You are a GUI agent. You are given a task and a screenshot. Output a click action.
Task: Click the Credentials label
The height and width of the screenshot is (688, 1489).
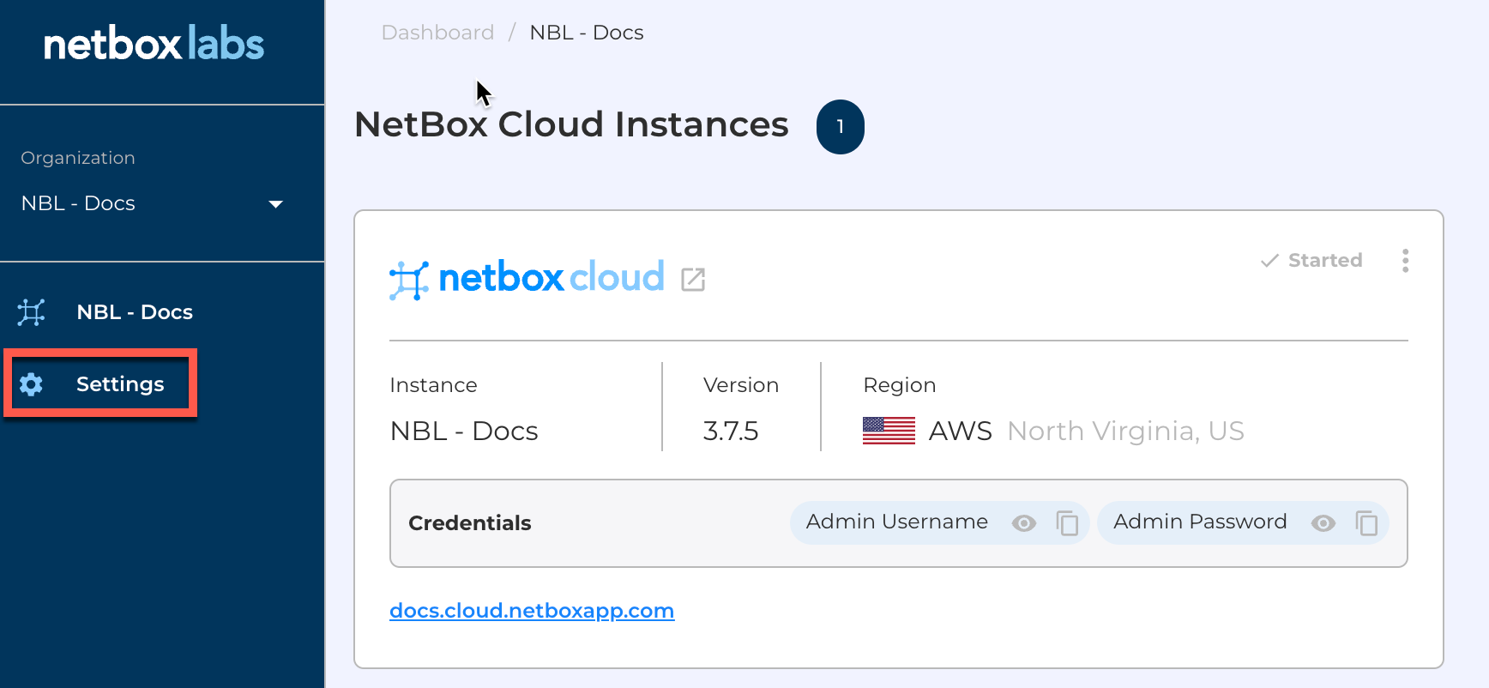[x=470, y=523]
